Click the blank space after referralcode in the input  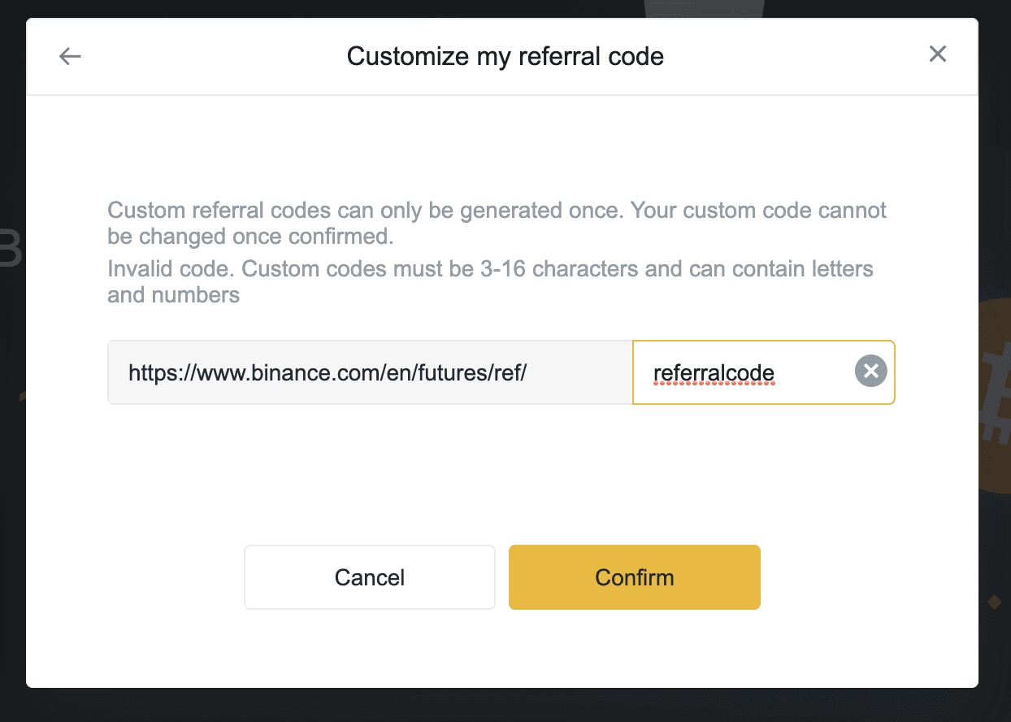coord(813,372)
